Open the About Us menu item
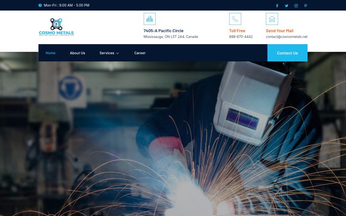The image size is (346, 216). 77,53
